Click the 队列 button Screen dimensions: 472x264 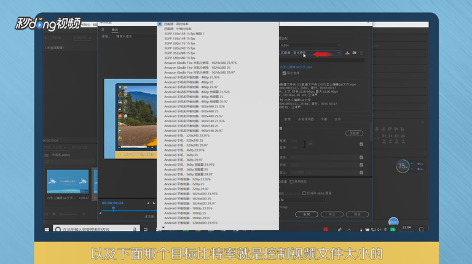point(307,214)
